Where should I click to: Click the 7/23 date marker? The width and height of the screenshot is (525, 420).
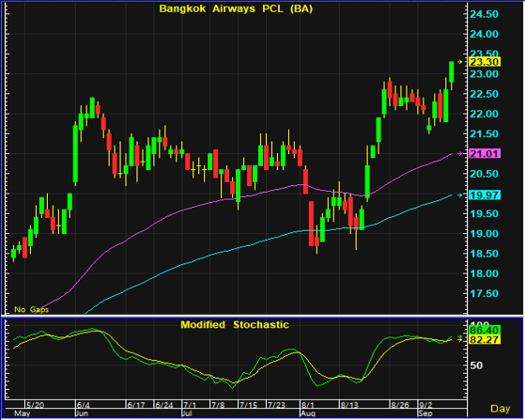tap(276, 405)
